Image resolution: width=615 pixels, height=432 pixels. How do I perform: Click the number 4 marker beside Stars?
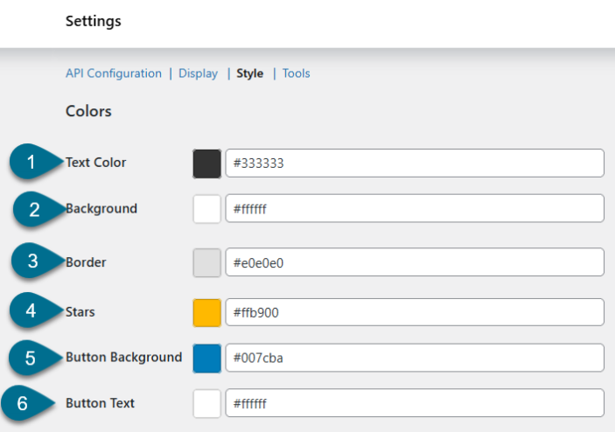tap(32, 311)
